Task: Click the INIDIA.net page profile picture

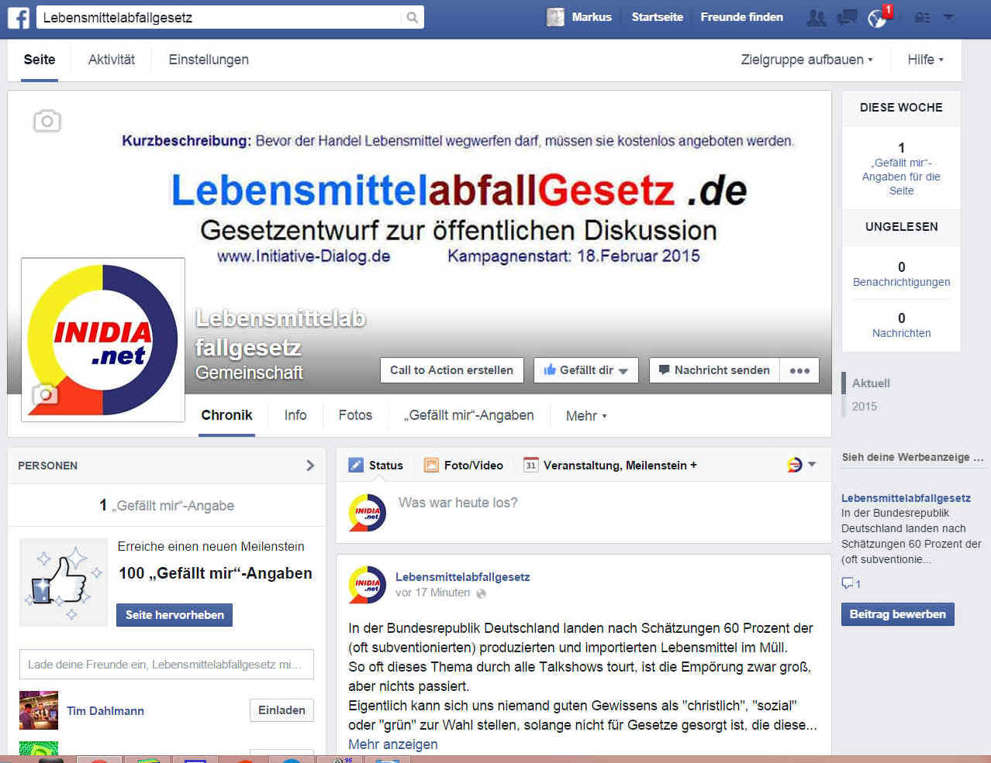Action: (103, 340)
